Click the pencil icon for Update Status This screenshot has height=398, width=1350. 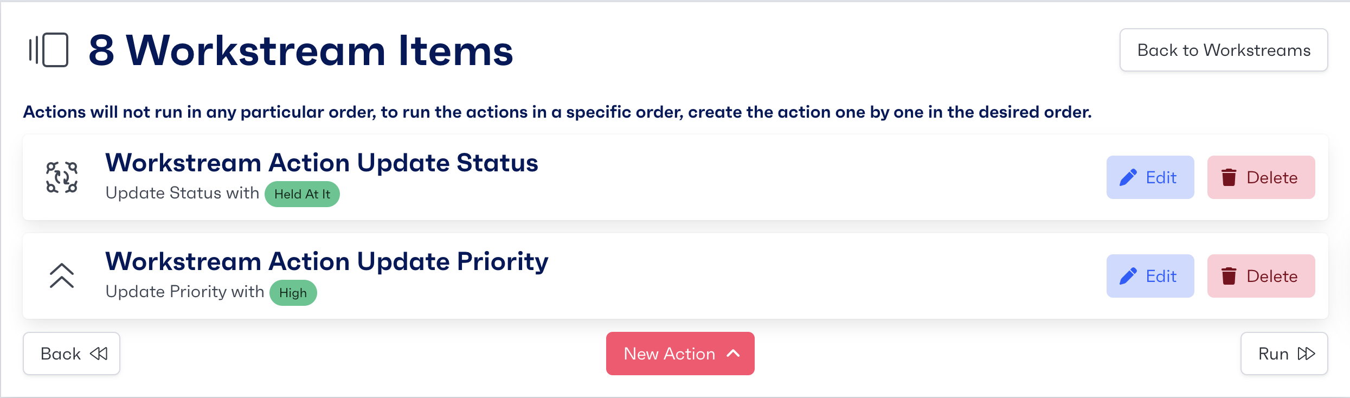point(1128,178)
